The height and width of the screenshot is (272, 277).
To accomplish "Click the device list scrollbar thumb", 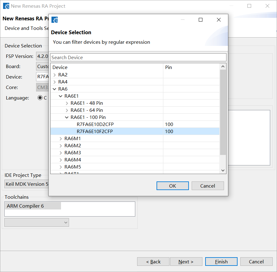I will click(x=223, y=112).
